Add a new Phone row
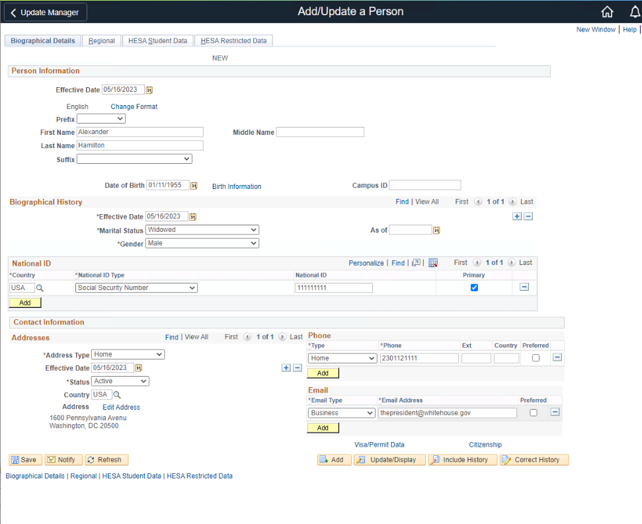Screen dimensions: 642x524 click(323, 373)
